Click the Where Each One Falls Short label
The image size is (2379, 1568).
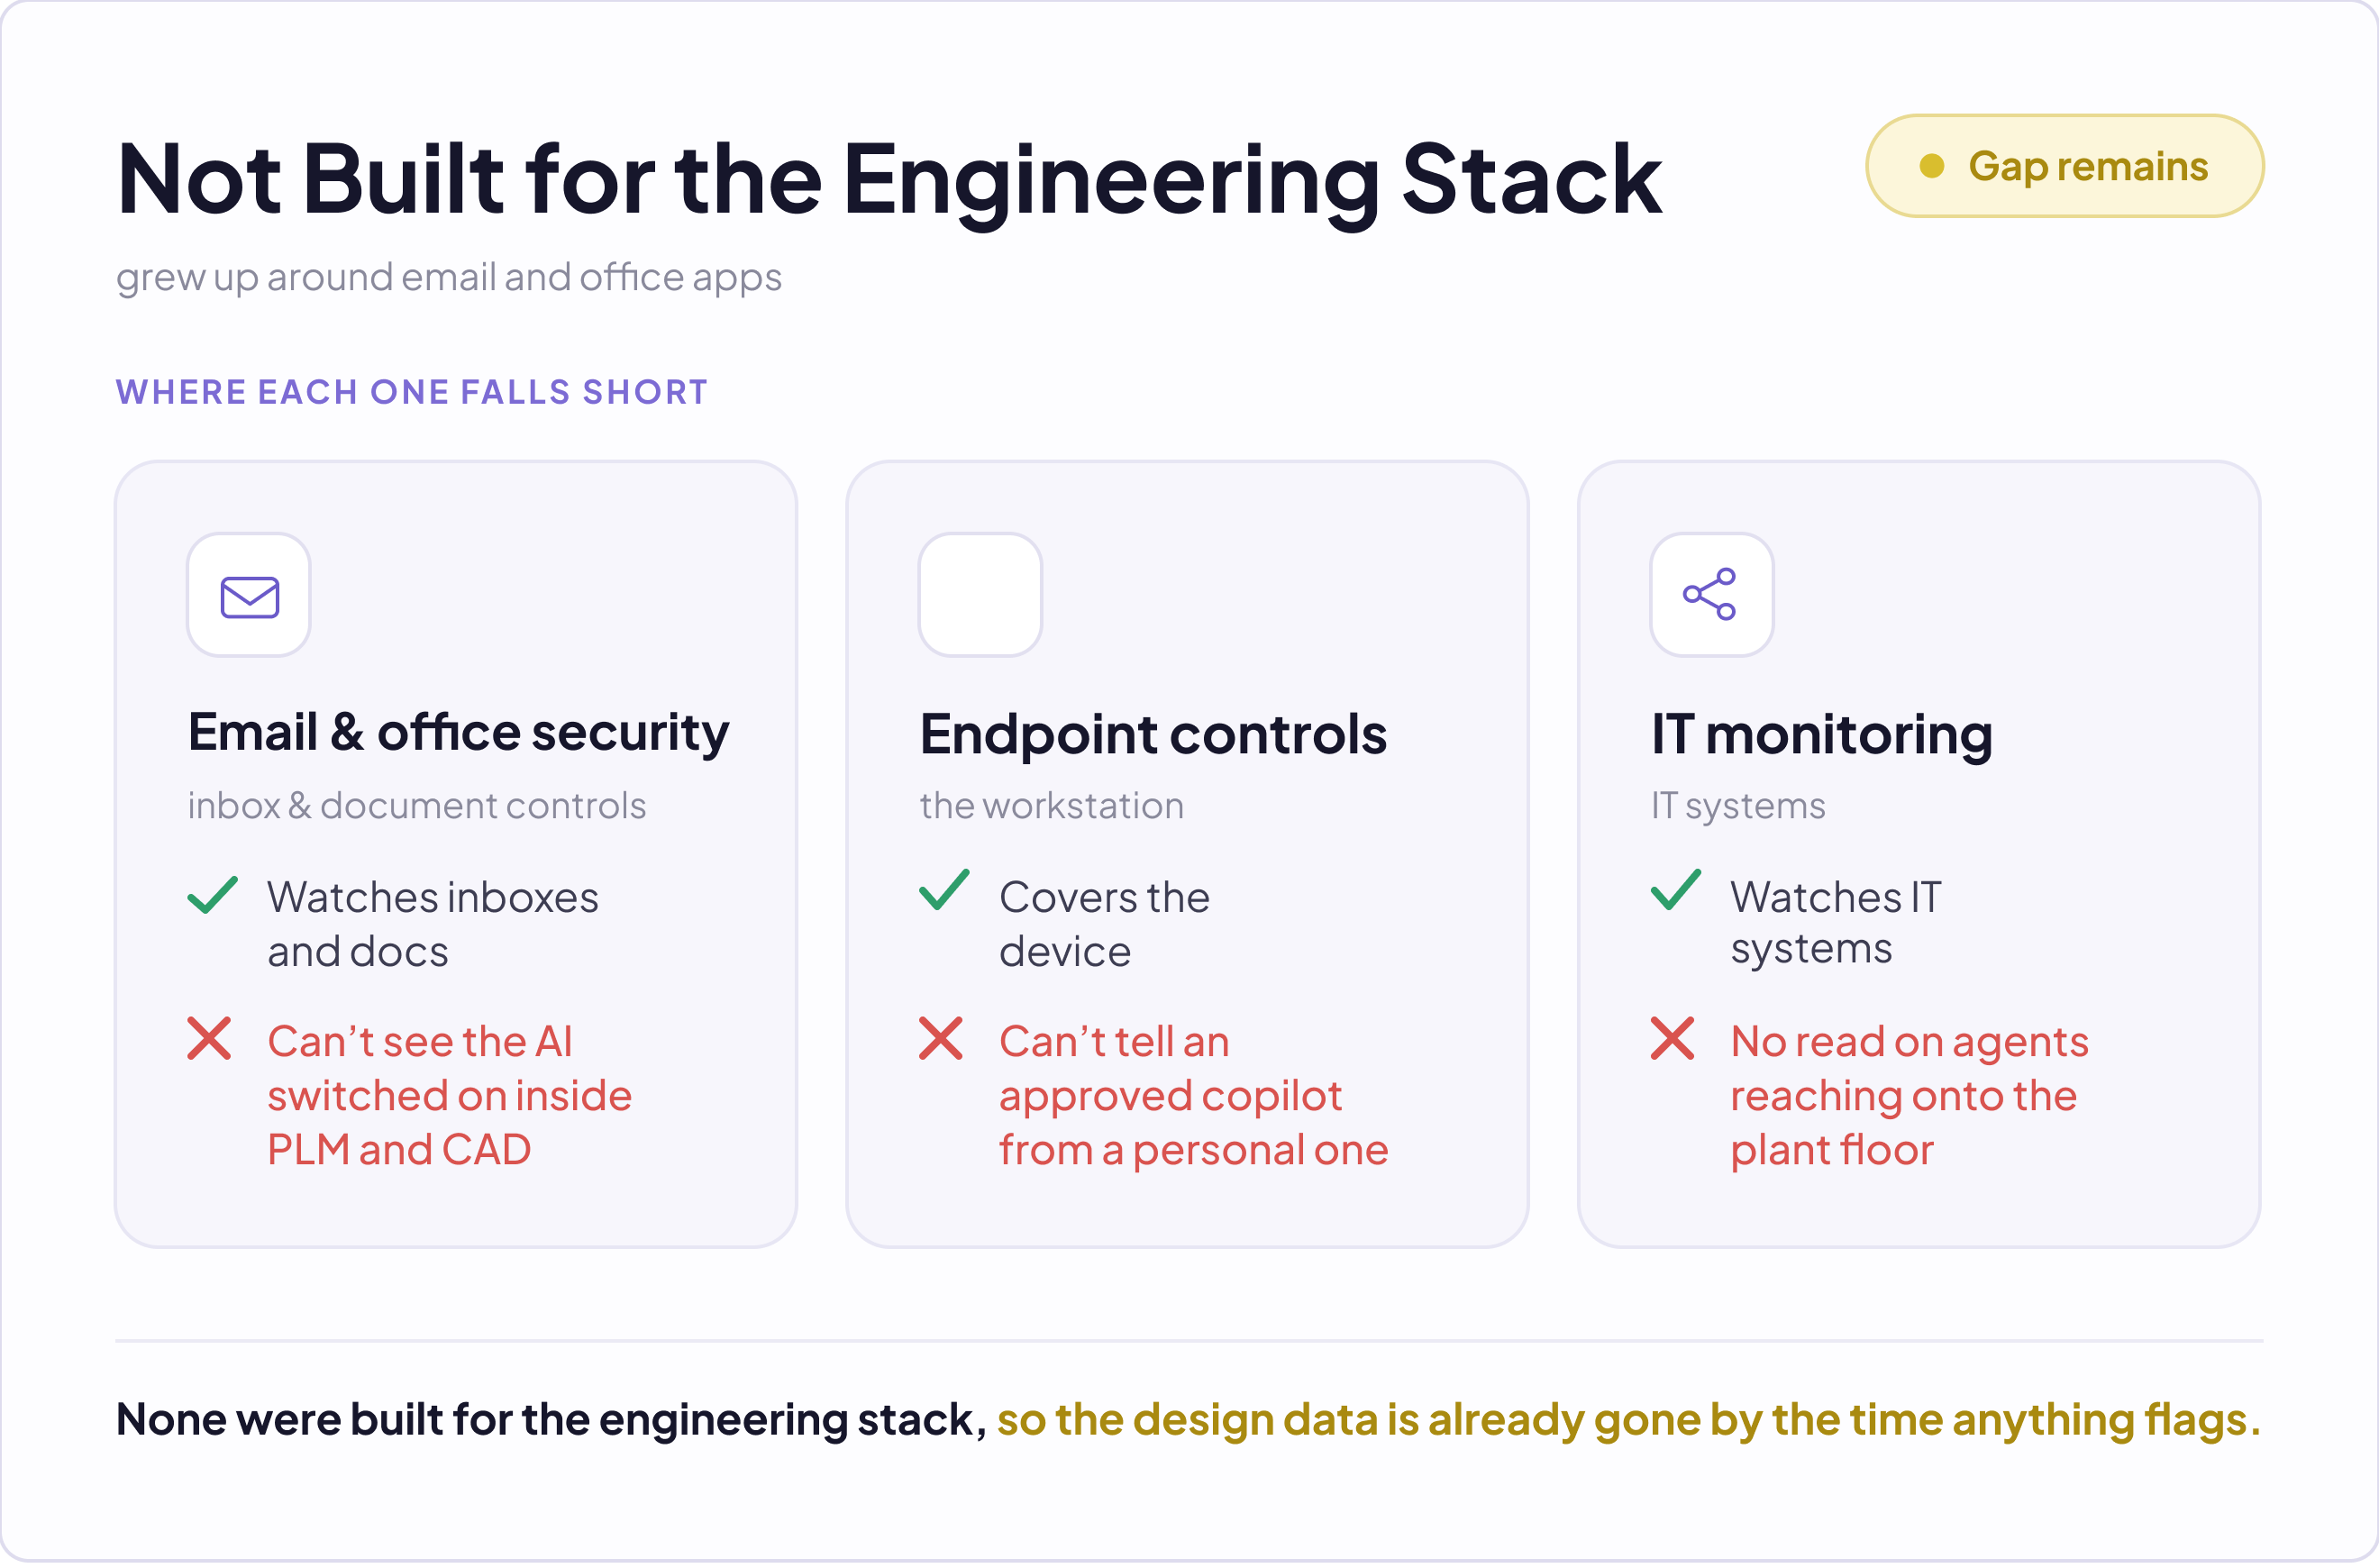[412, 392]
